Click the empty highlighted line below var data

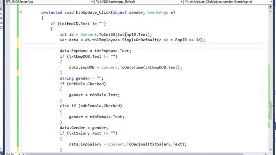[x=145, y=46]
